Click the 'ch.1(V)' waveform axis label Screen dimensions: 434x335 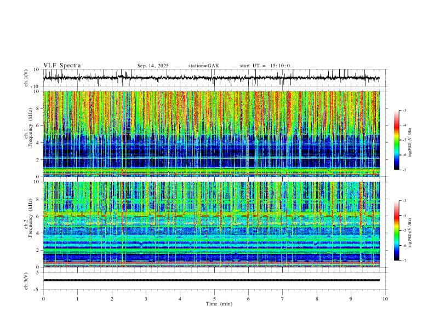pyautogui.click(x=26, y=78)
